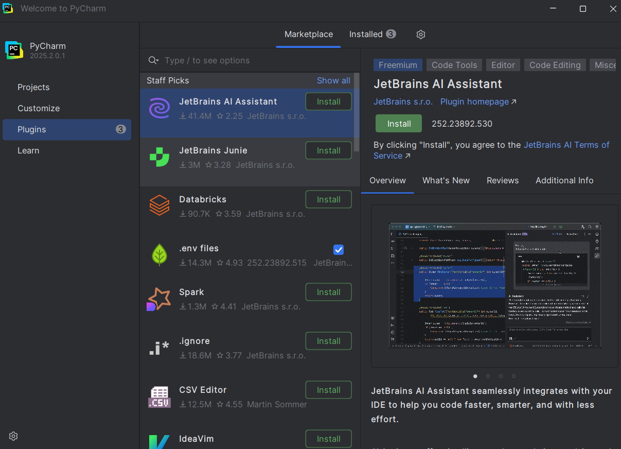Screen dimensions: 621x449
Task: Select the .env files plugin title
Action: pyautogui.click(x=199, y=248)
